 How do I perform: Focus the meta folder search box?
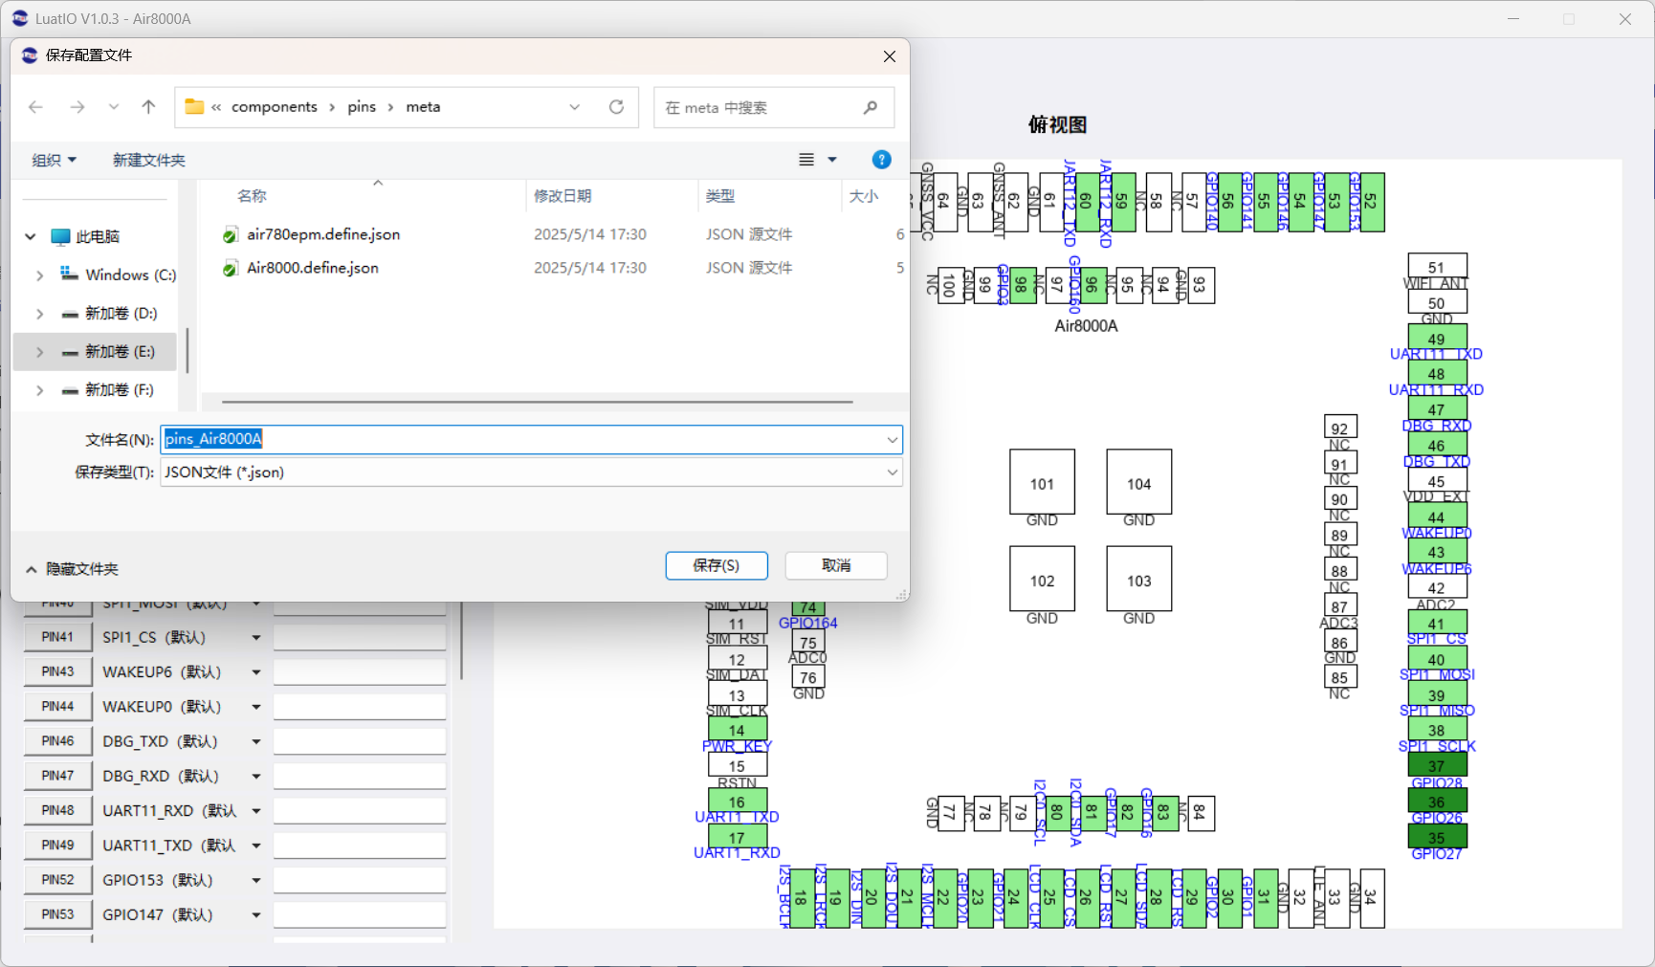click(774, 107)
